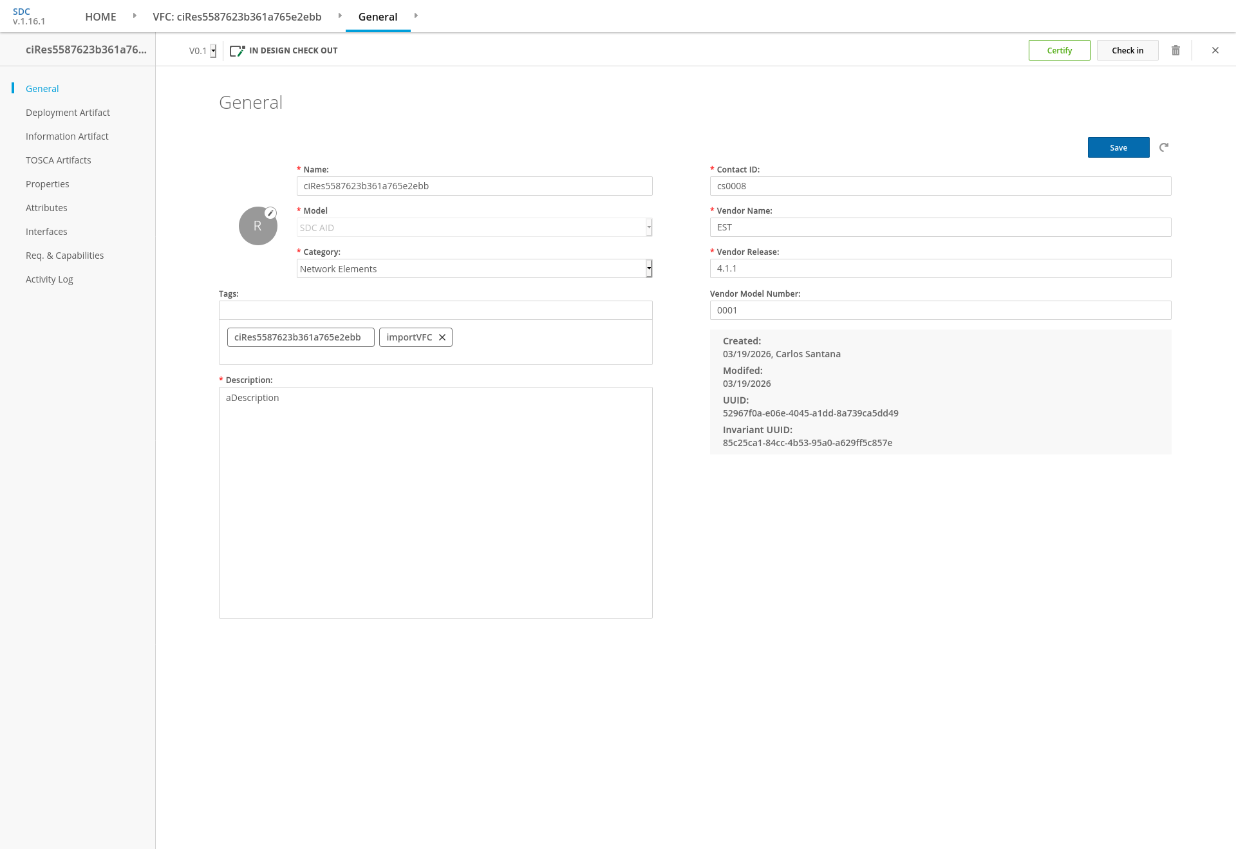Click the revert refresh arrow icon
Viewport: 1236px width, 849px height.
1164,147
